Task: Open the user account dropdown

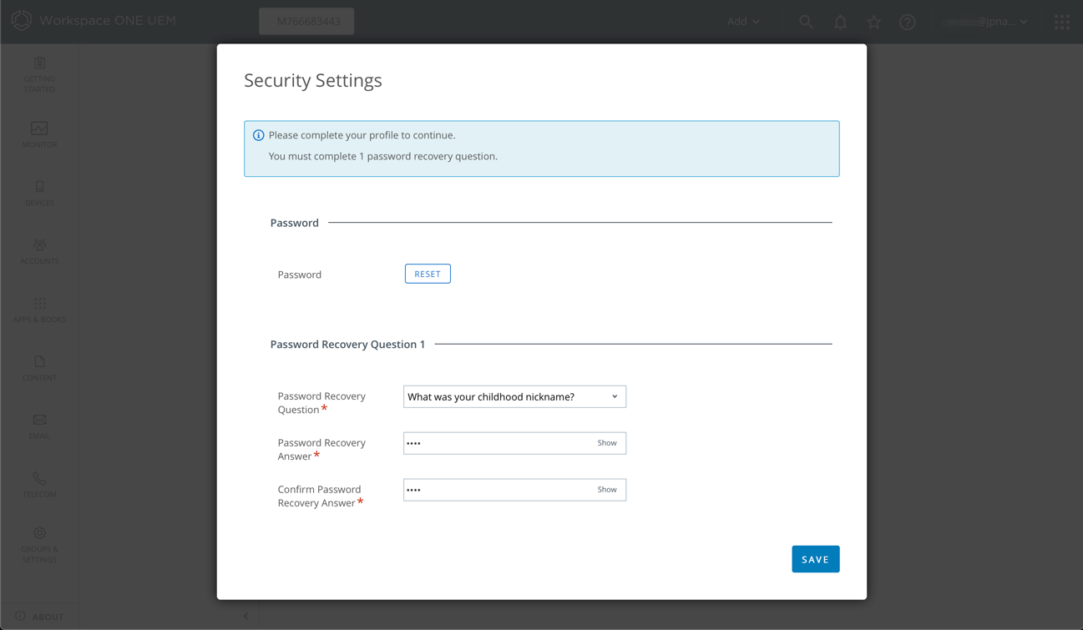Action: (x=986, y=22)
